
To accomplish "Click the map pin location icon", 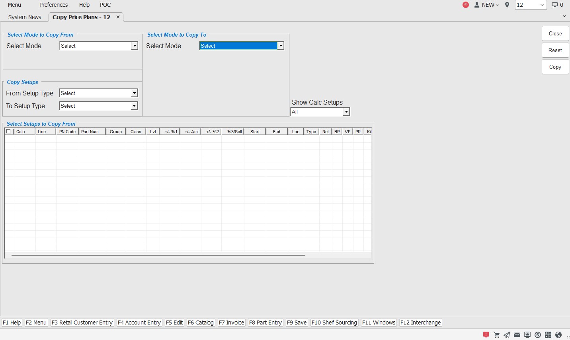I will (x=507, y=5).
